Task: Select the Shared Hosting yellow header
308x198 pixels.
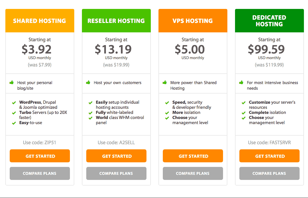Action: (40, 21)
